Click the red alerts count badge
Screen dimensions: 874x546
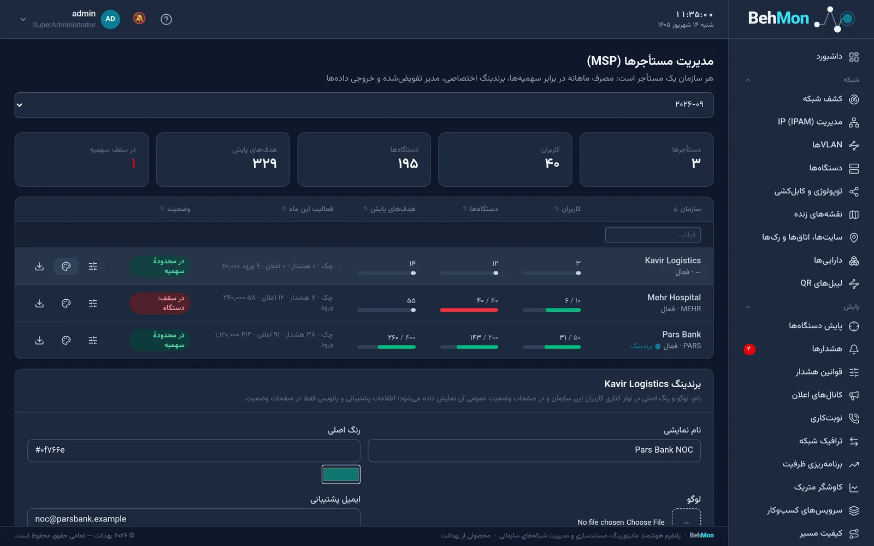[x=749, y=349]
